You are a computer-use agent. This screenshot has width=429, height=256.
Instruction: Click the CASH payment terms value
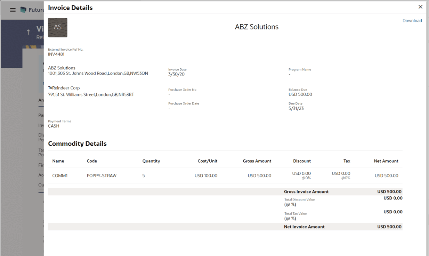[x=54, y=126]
